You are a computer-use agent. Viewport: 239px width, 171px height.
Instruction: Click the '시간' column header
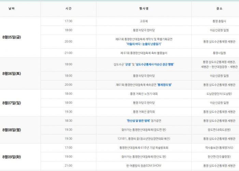(68, 8)
